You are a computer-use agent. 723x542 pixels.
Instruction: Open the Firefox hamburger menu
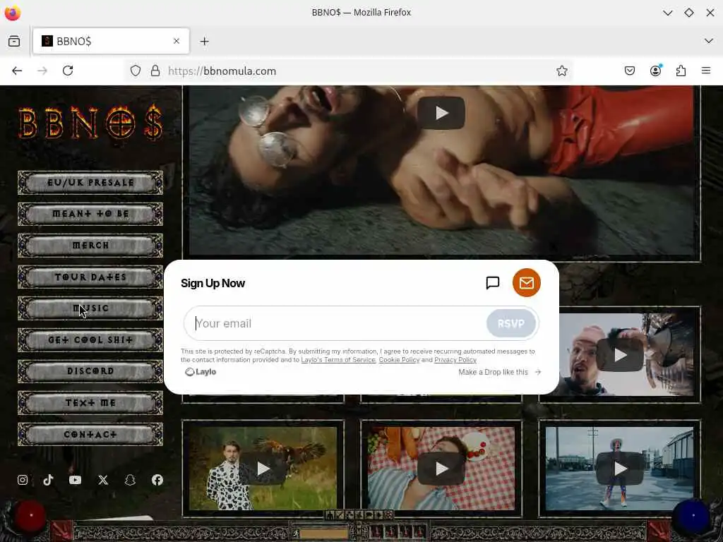706,71
